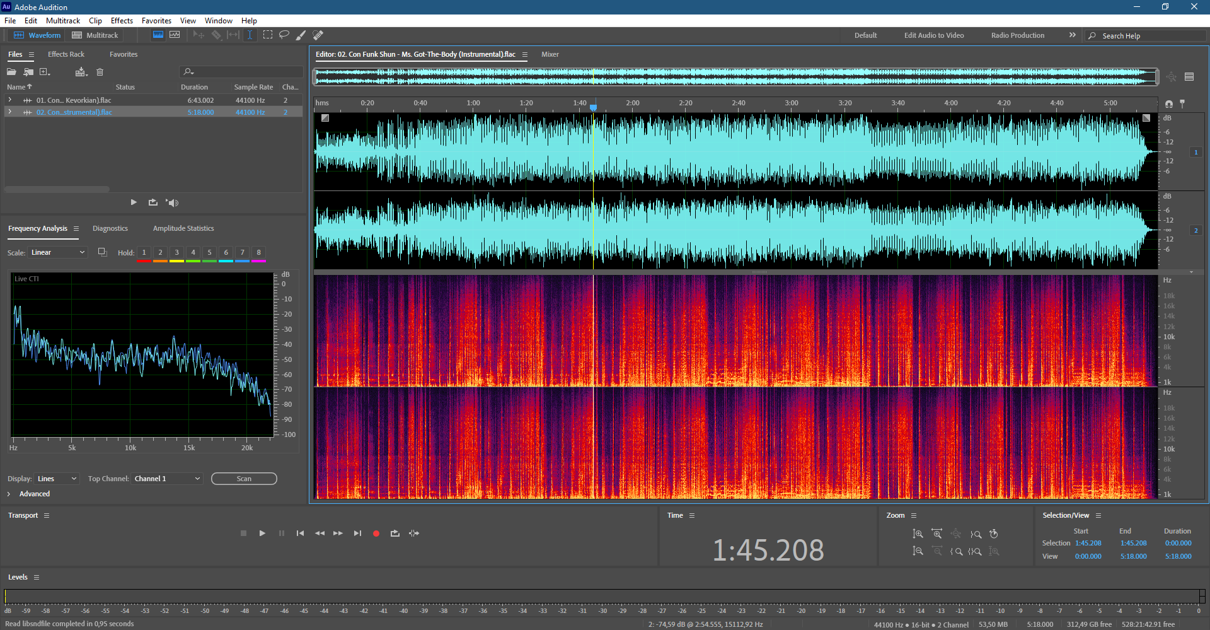Open the Scale Linear dropdown
The width and height of the screenshot is (1210, 630).
point(57,252)
